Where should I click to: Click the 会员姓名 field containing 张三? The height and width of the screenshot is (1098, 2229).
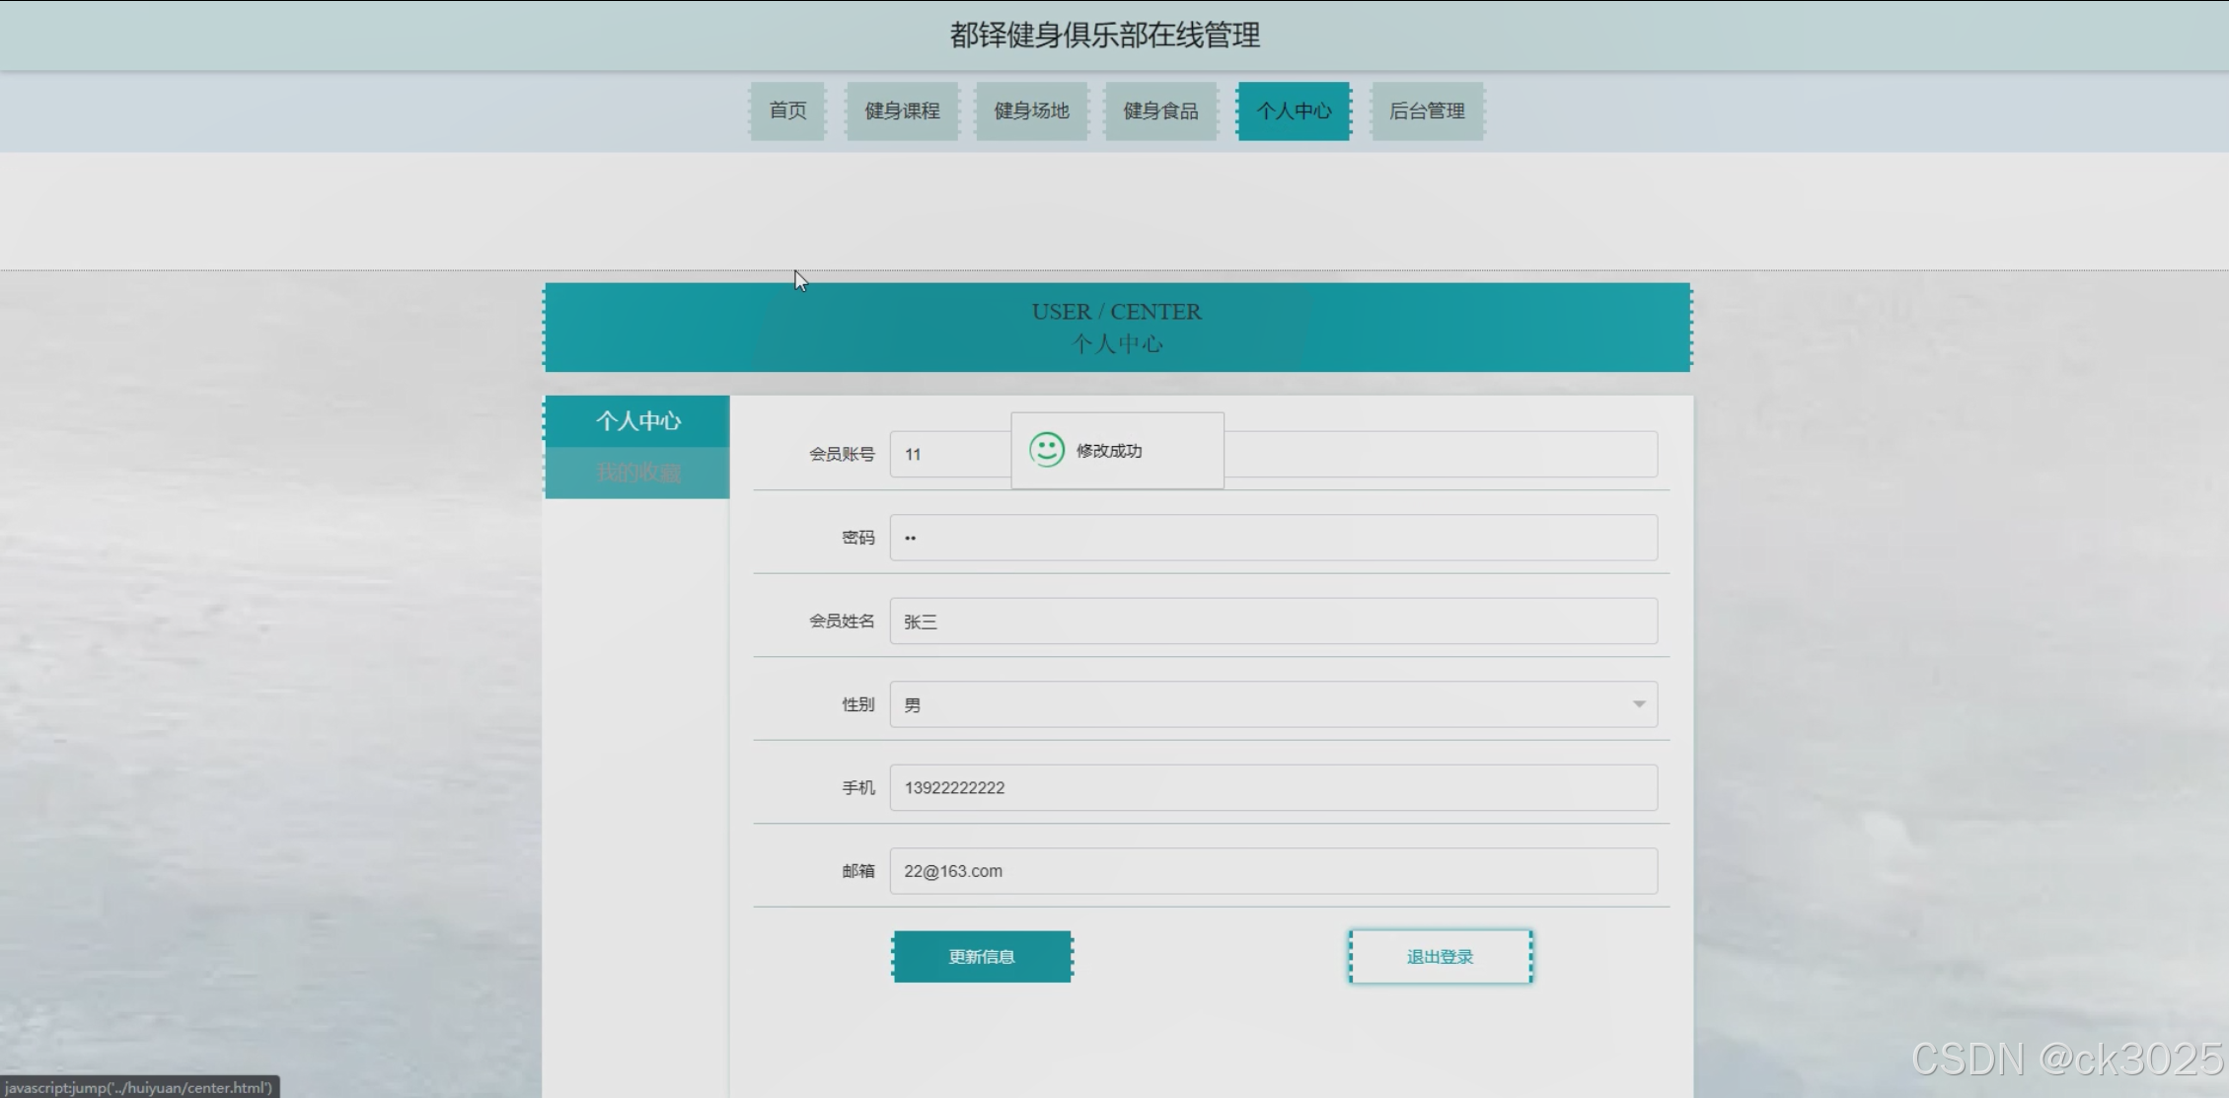click(1273, 622)
